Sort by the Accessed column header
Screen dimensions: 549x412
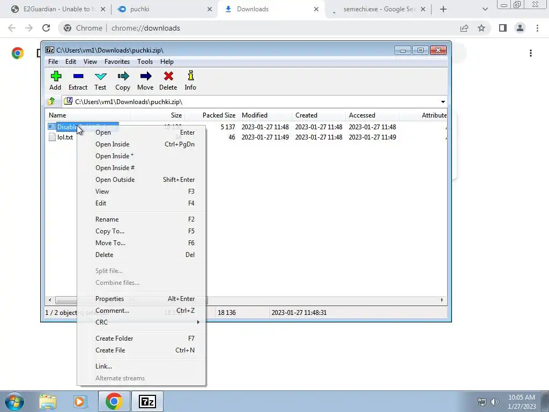pos(372,115)
